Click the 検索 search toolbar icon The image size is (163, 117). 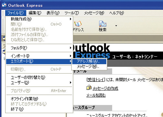point(103,24)
